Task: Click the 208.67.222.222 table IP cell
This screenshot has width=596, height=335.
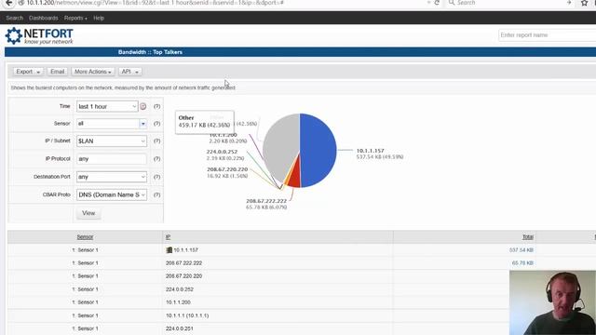Action: click(183, 262)
